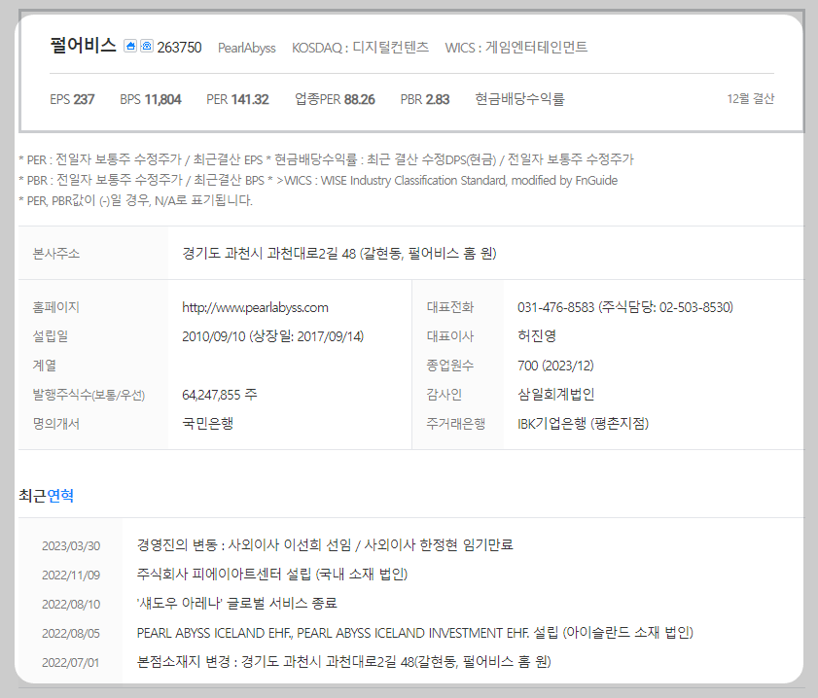Click the history date 2022/07/01
Image resolution: width=818 pixels, height=698 pixels.
pos(71,663)
